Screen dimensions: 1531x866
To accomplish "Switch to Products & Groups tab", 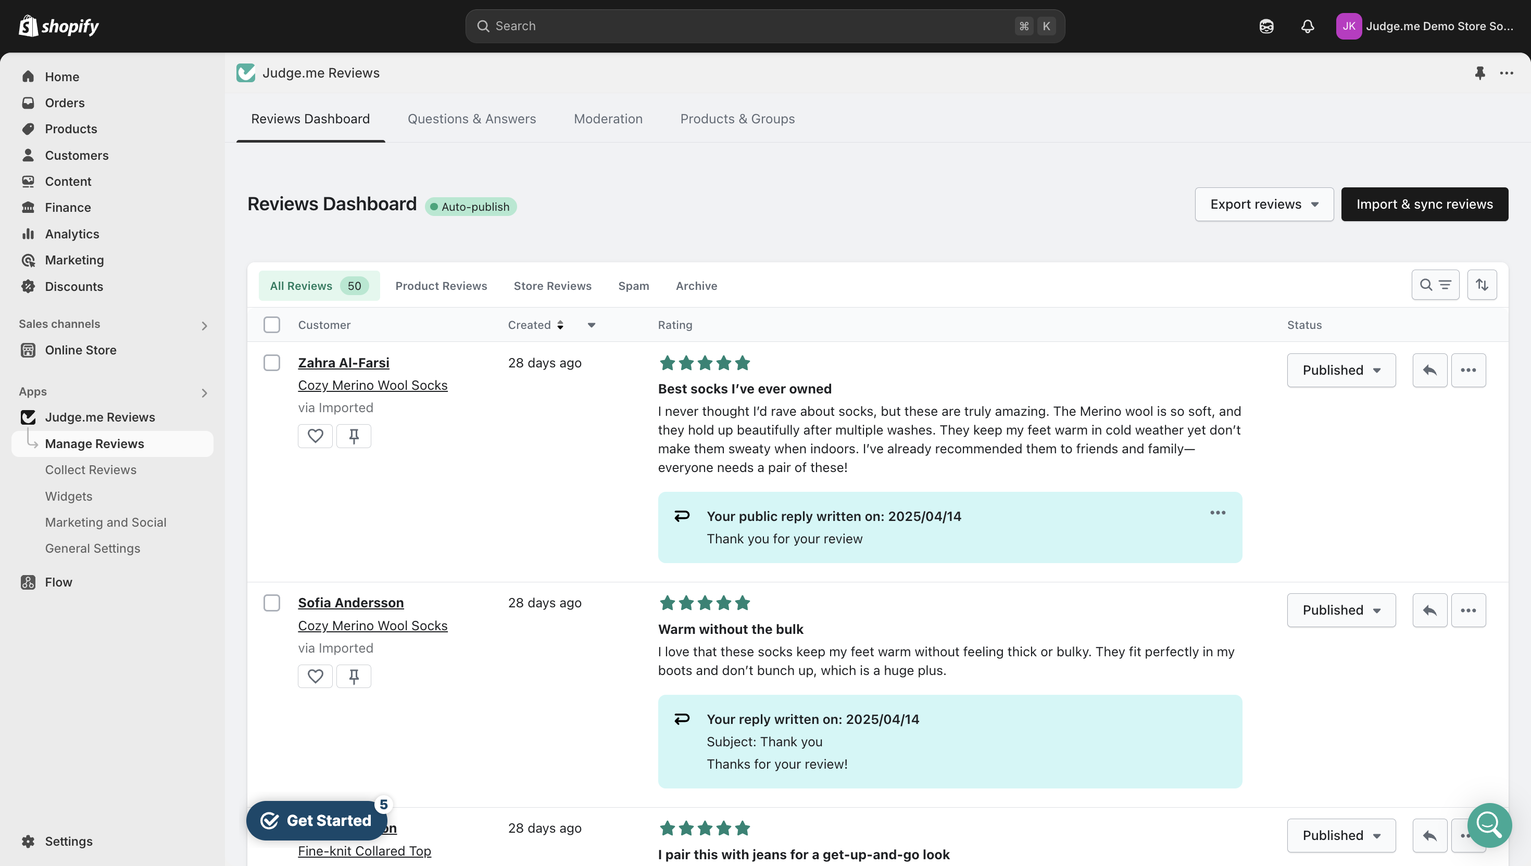I will (x=737, y=119).
